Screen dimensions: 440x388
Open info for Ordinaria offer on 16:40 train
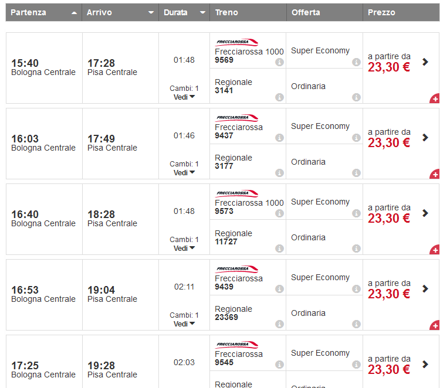tap(356, 249)
